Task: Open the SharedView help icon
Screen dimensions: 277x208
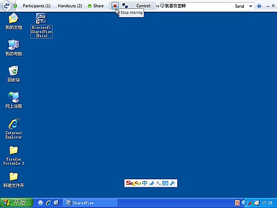Action: point(259,6)
